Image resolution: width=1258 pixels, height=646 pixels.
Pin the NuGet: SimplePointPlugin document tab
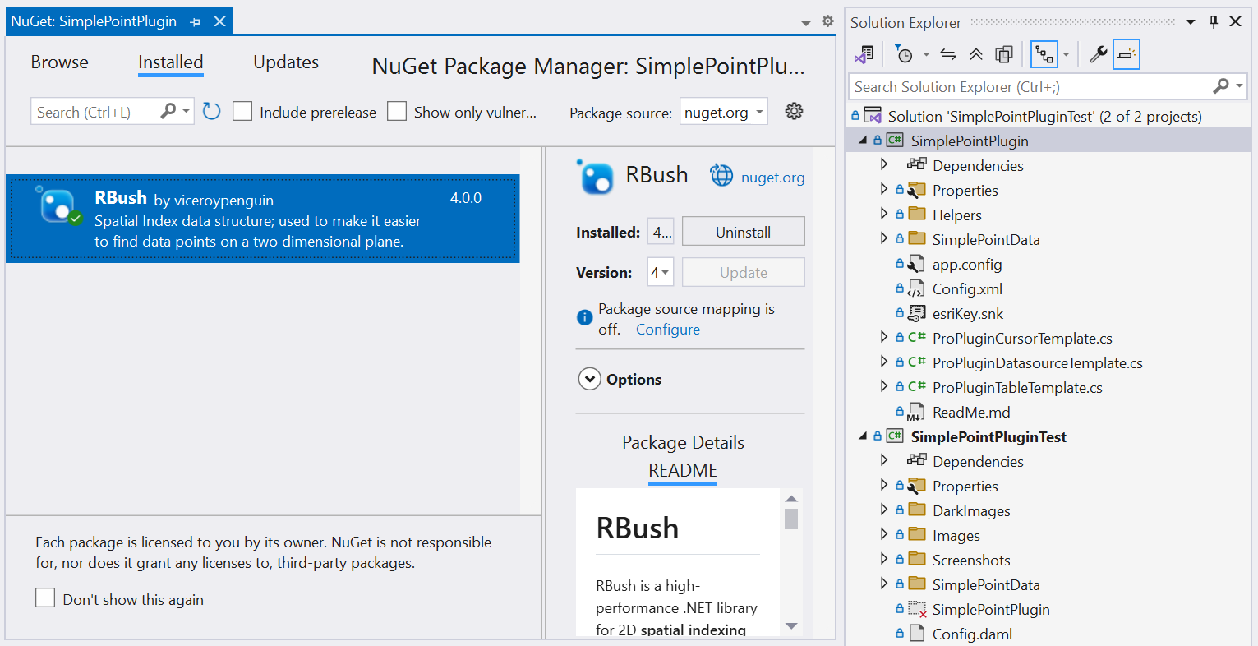click(x=196, y=22)
